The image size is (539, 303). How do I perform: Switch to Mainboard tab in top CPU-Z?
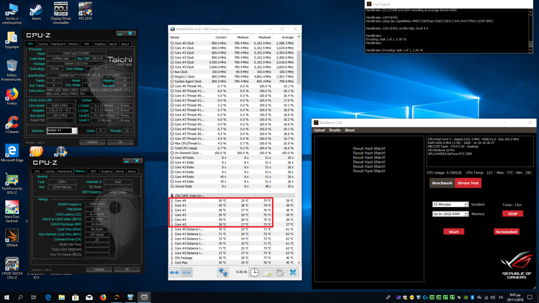point(58,44)
